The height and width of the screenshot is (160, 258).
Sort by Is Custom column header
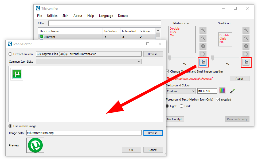point(111,31)
